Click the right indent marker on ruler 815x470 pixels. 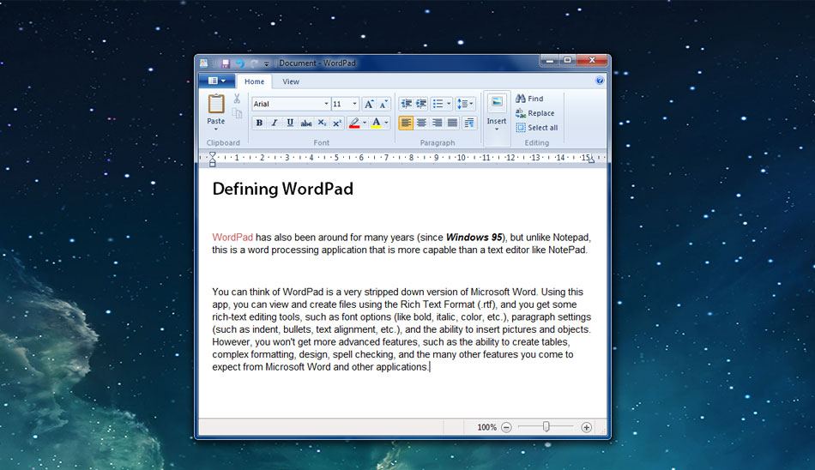pos(591,160)
